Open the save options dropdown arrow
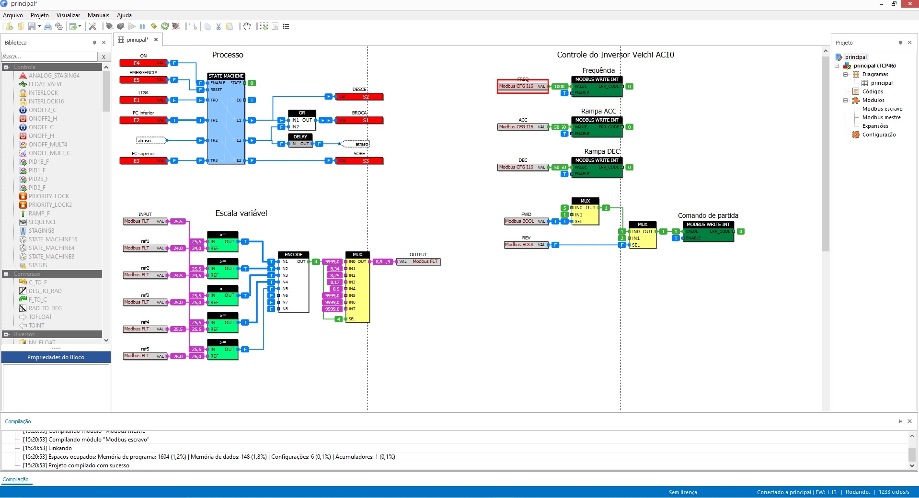 point(39,26)
